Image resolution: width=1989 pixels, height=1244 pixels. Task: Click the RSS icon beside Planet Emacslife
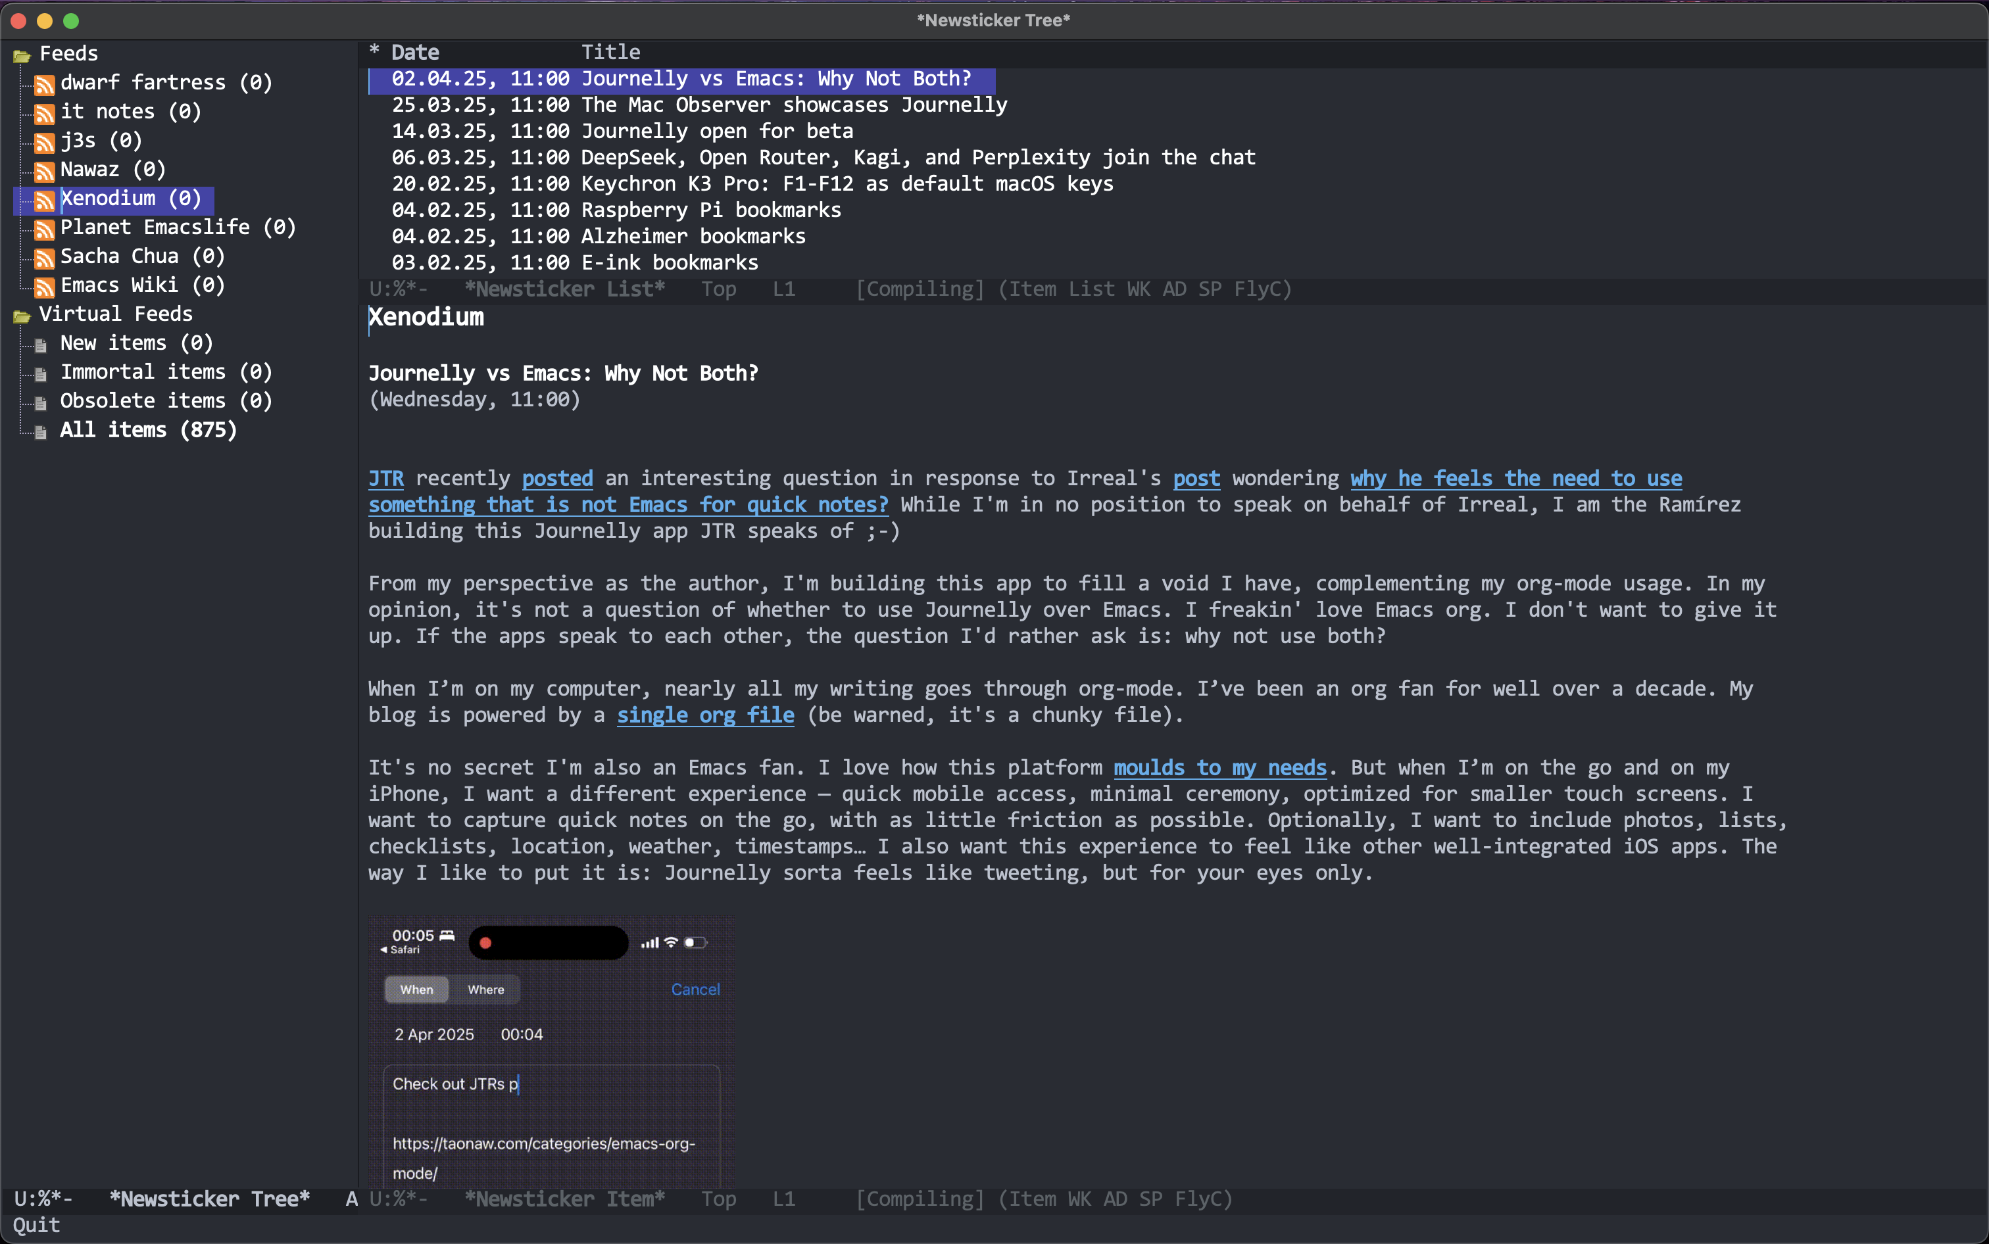45,229
